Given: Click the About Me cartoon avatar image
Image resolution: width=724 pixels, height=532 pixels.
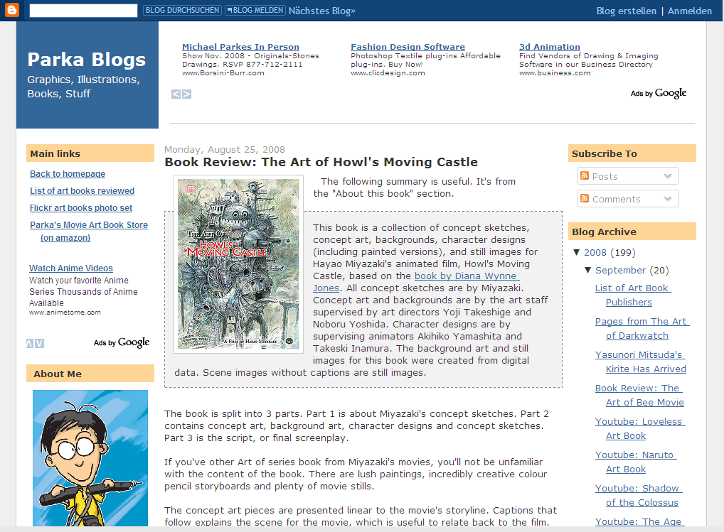Looking at the screenshot, I should [x=90, y=458].
